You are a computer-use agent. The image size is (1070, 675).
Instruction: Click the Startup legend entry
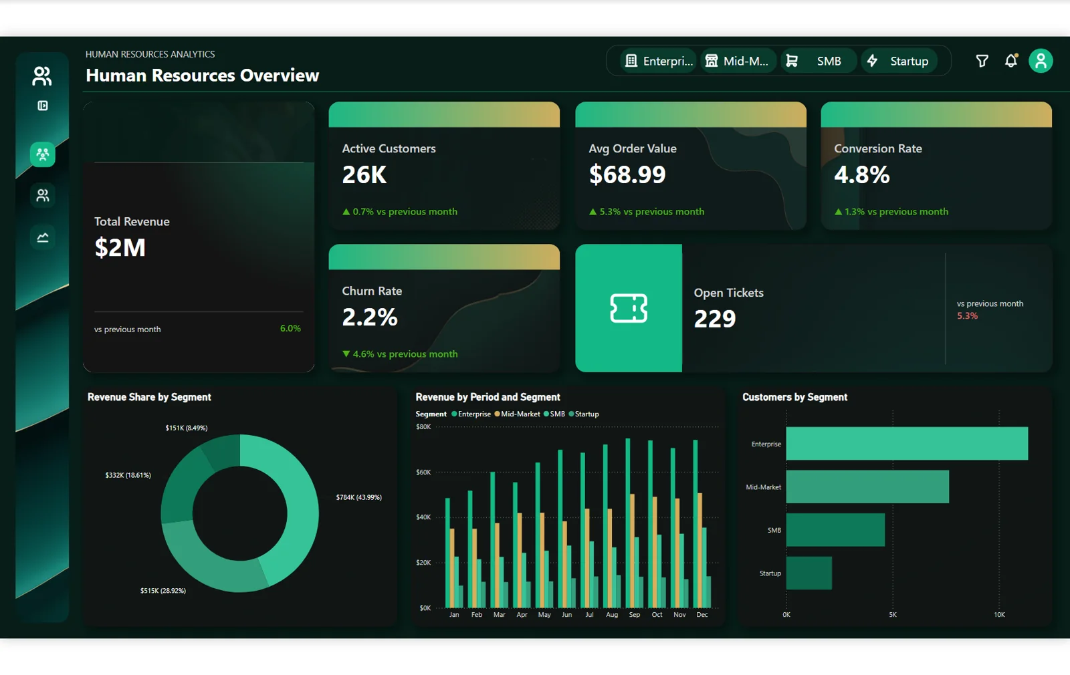click(x=584, y=414)
